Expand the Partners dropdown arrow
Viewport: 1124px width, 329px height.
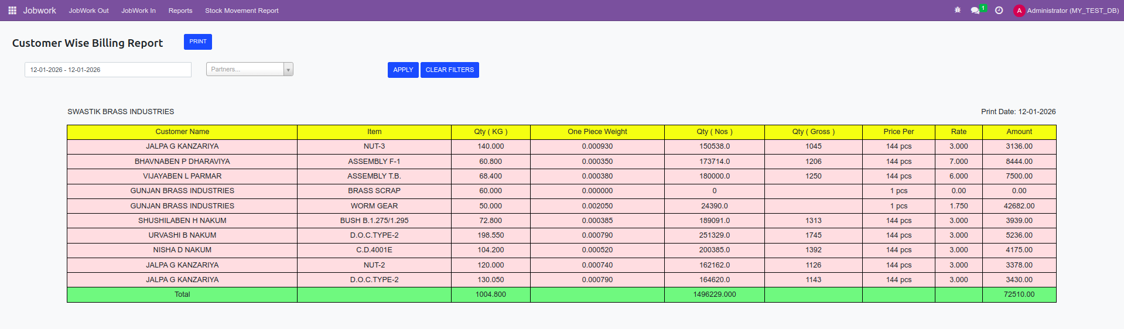288,70
